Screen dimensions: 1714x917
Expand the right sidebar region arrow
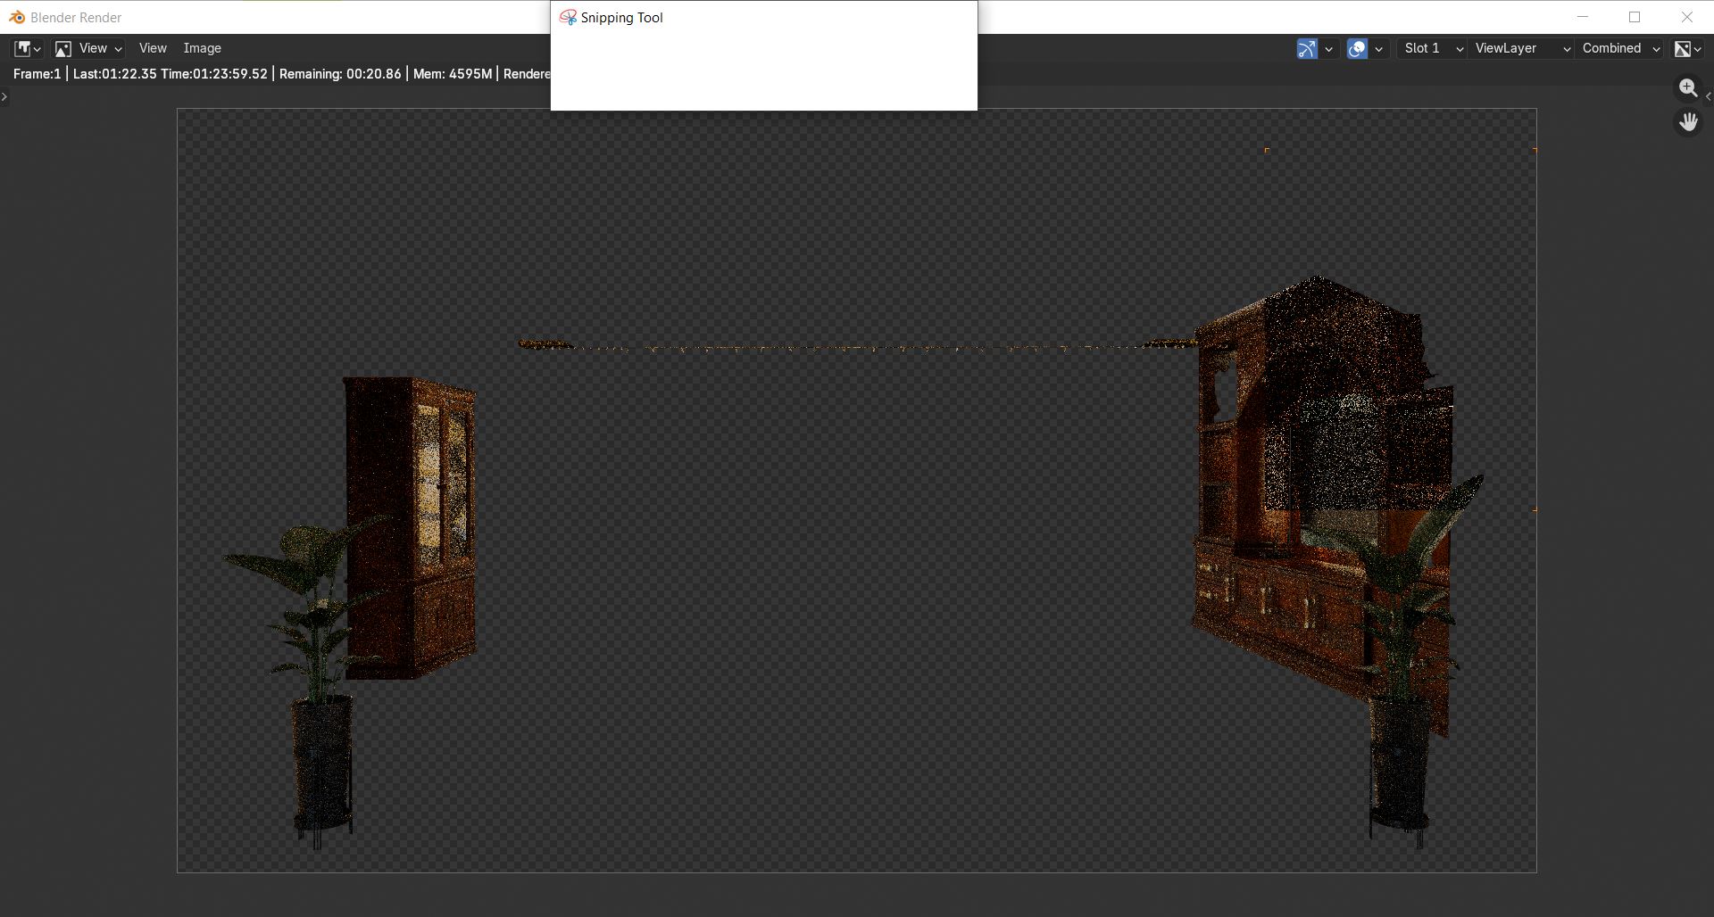pyautogui.click(x=1709, y=96)
